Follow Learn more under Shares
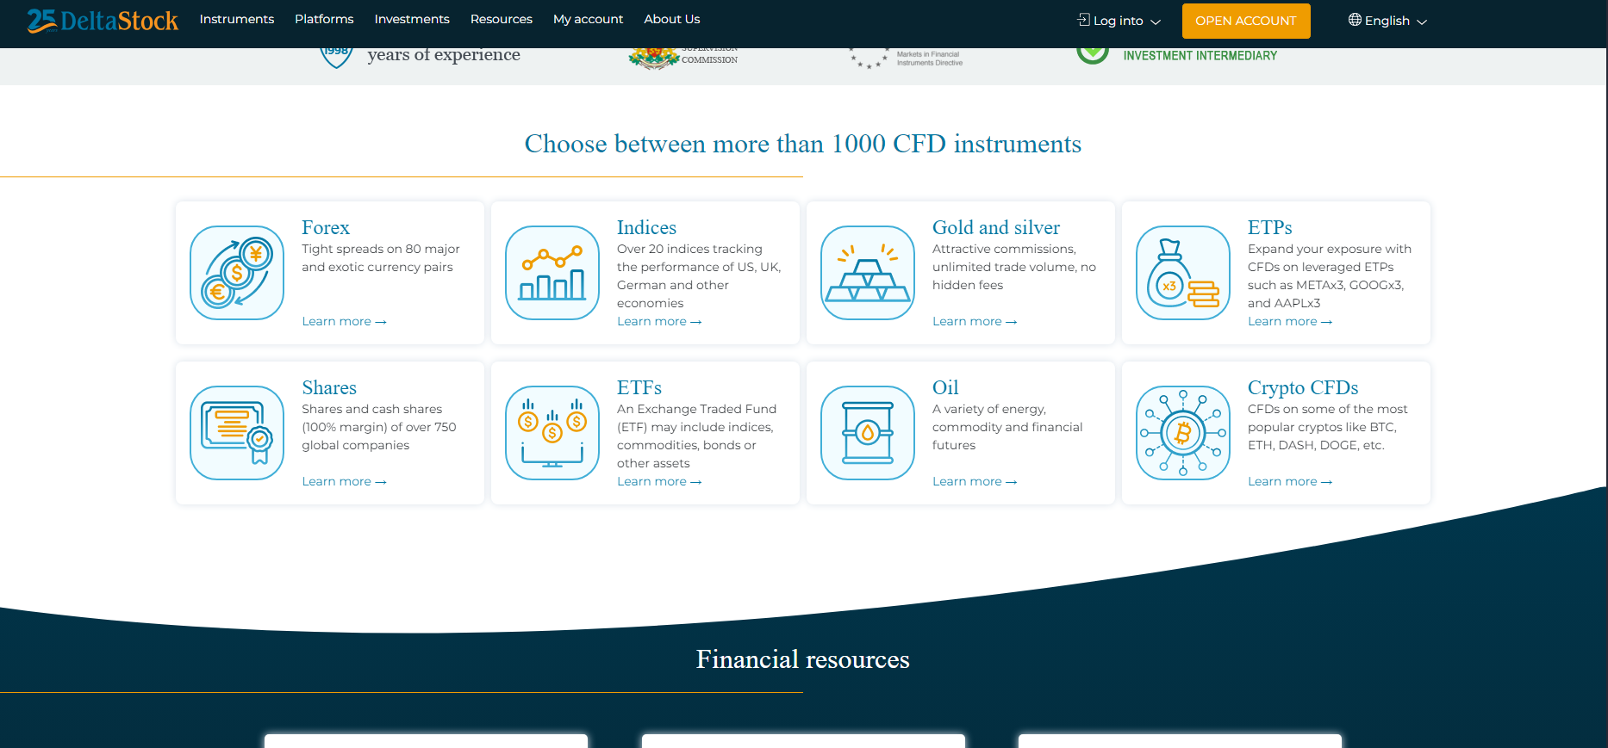Image resolution: width=1608 pixels, height=748 pixels. (x=344, y=481)
